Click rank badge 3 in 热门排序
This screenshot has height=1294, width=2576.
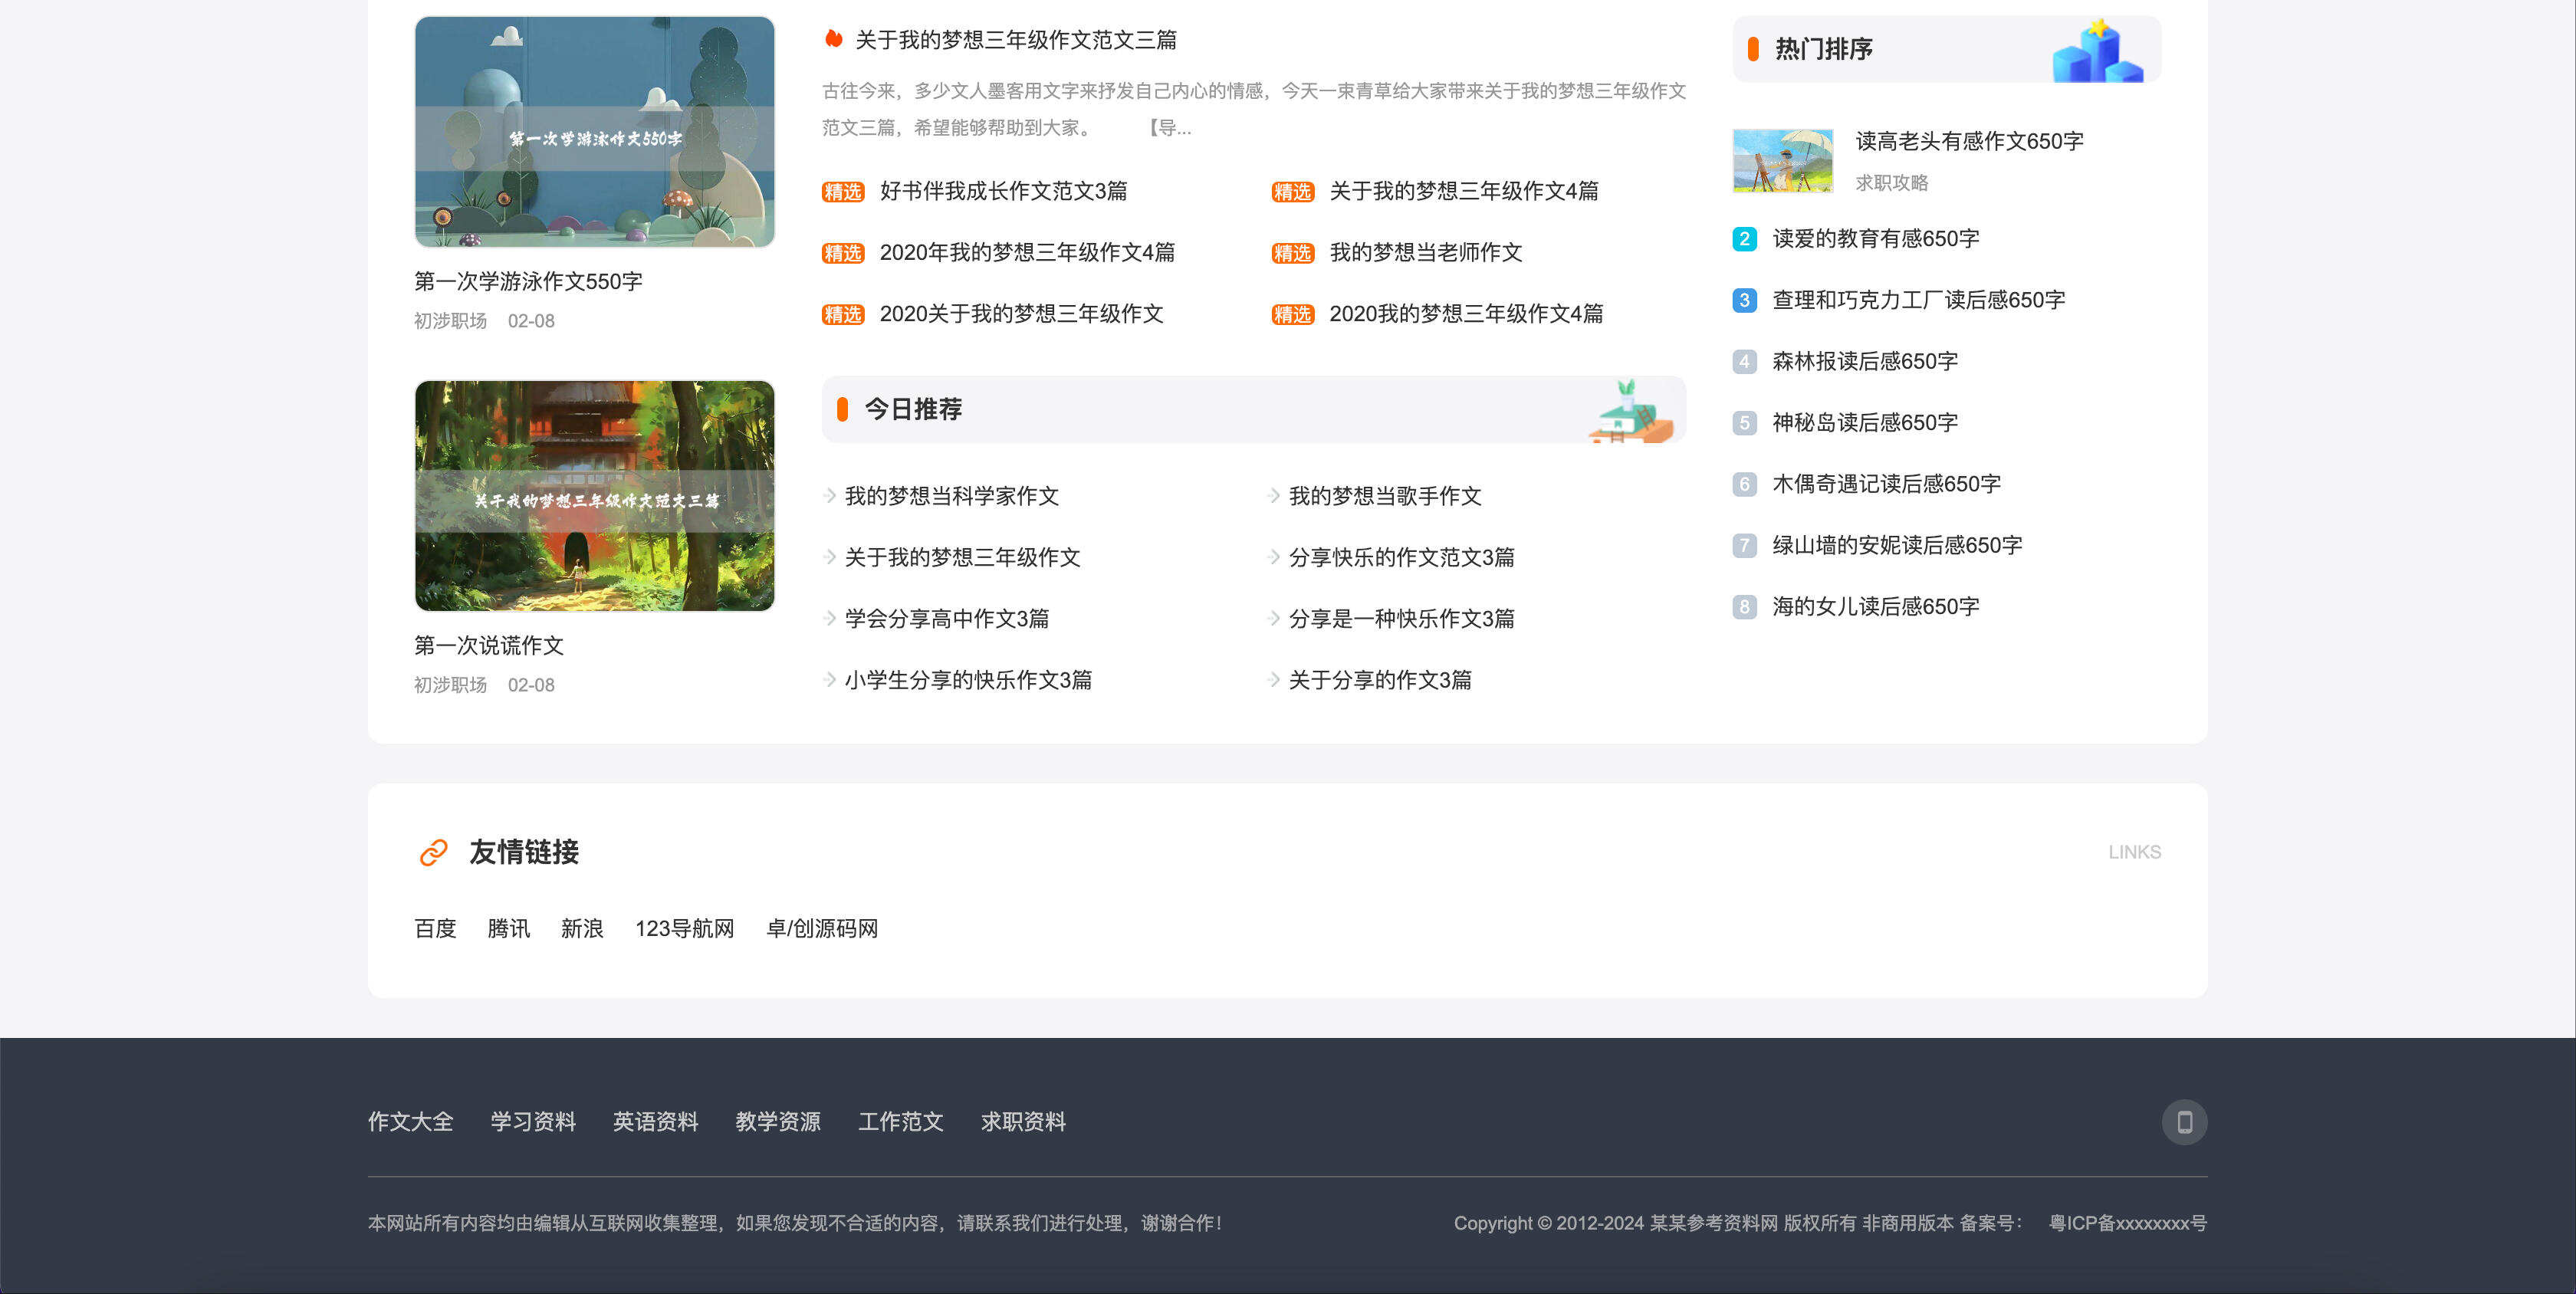pyautogui.click(x=1744, y=300)
